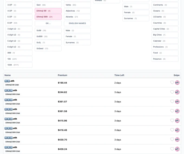
Task: Select the 5 digit U2 filter
Action: pos(19,41)
